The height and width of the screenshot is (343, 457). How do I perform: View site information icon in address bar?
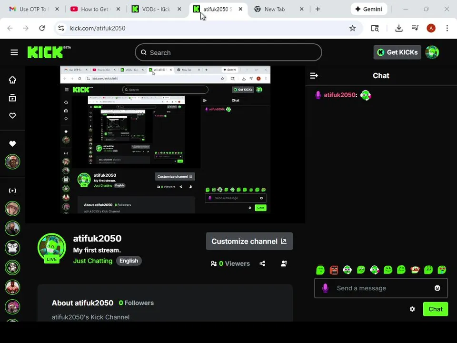click(61, 28)
